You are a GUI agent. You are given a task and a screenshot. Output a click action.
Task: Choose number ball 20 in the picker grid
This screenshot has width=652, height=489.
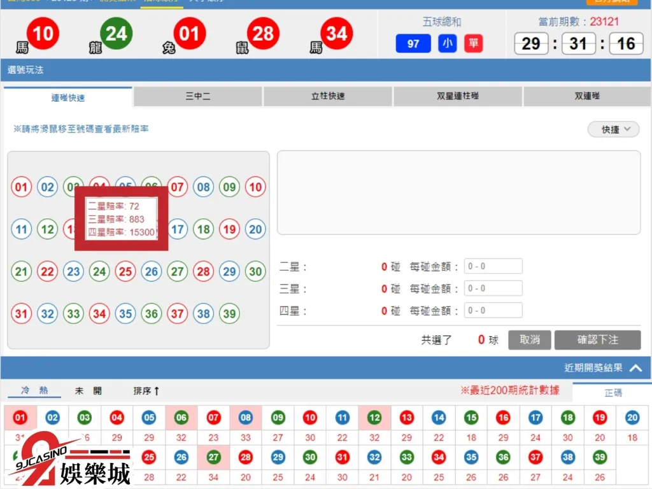255,229
